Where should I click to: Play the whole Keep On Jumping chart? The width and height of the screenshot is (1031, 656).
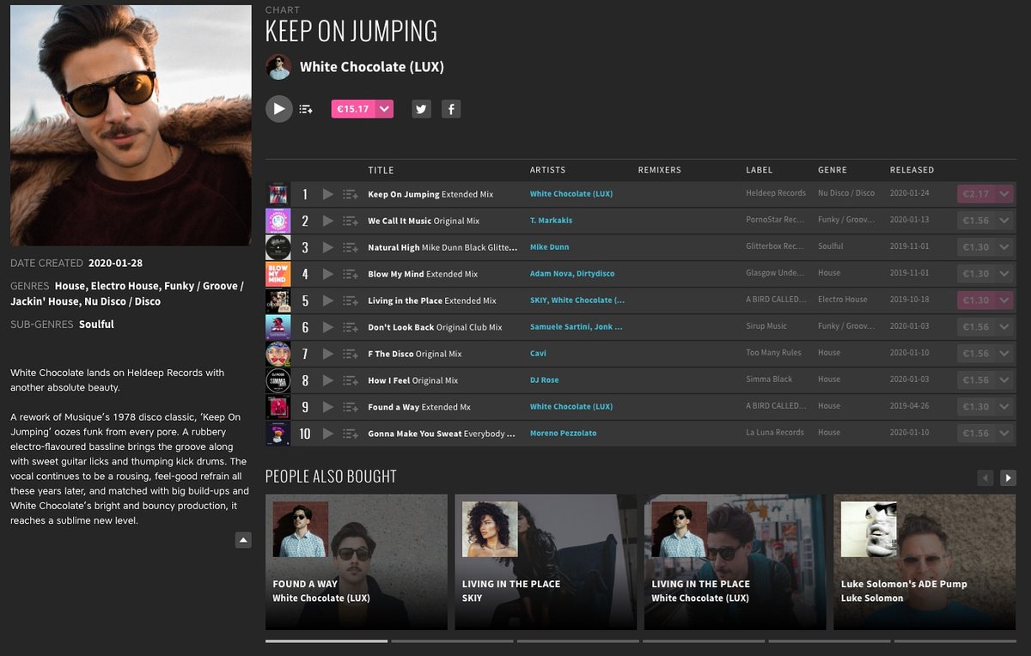point(278,109)
